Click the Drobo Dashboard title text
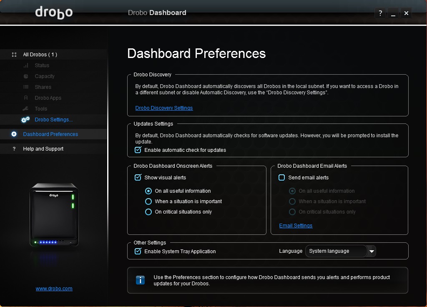The height and width of the screenshot is (307, 427). pyautogui.click(x=157, y=13)
